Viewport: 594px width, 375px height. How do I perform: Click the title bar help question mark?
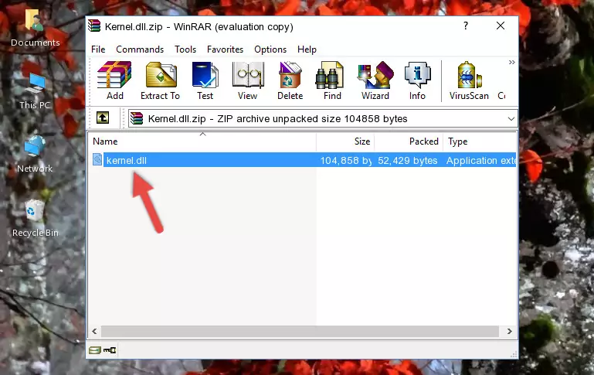(x=466, y=26)
